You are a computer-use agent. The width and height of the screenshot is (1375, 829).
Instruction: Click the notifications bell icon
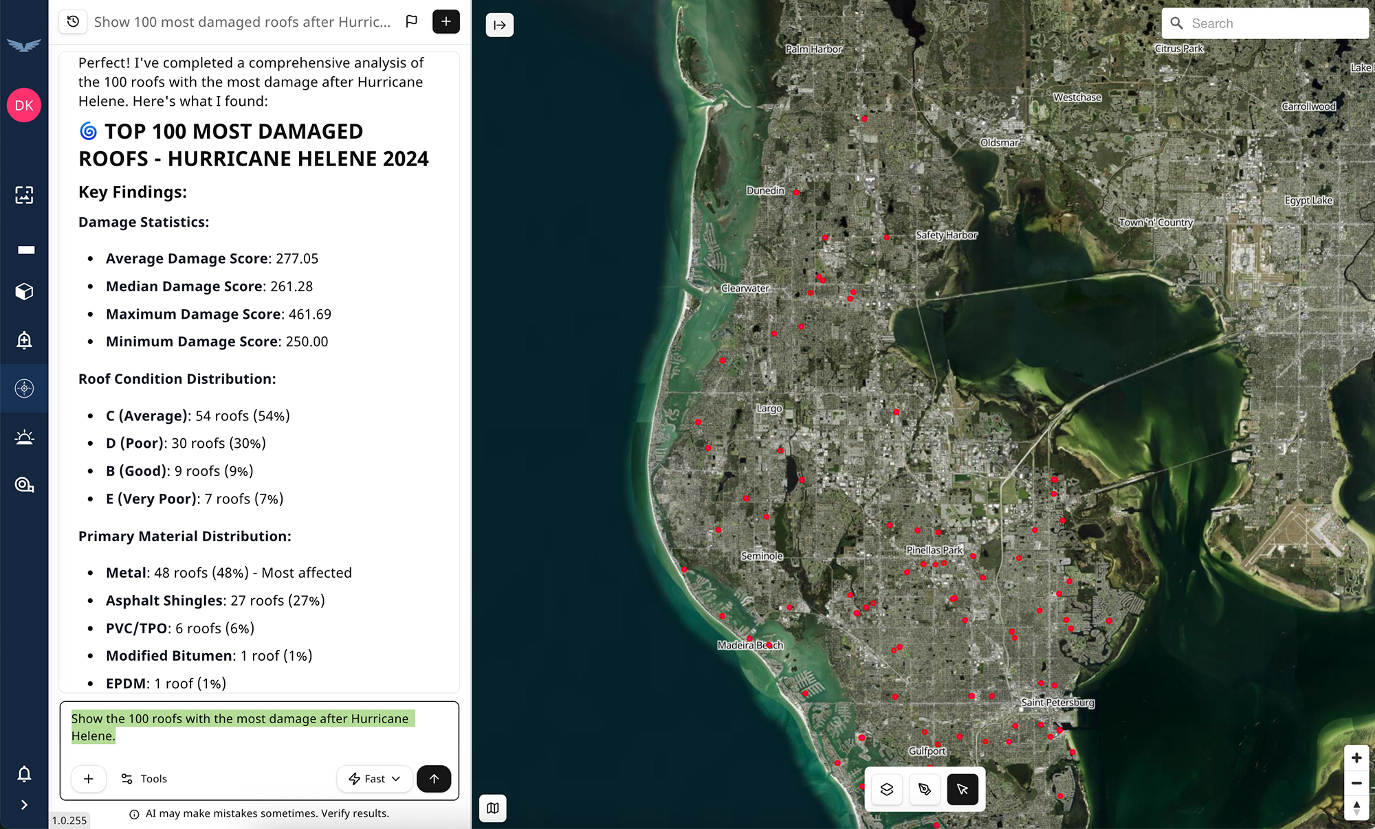(x=24, y=774)
